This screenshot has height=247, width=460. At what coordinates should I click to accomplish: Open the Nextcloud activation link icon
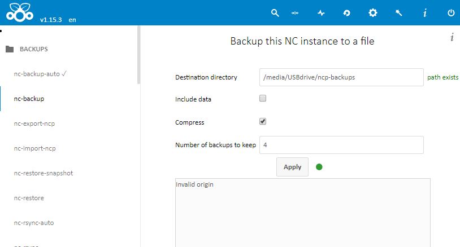coord(295,13)
